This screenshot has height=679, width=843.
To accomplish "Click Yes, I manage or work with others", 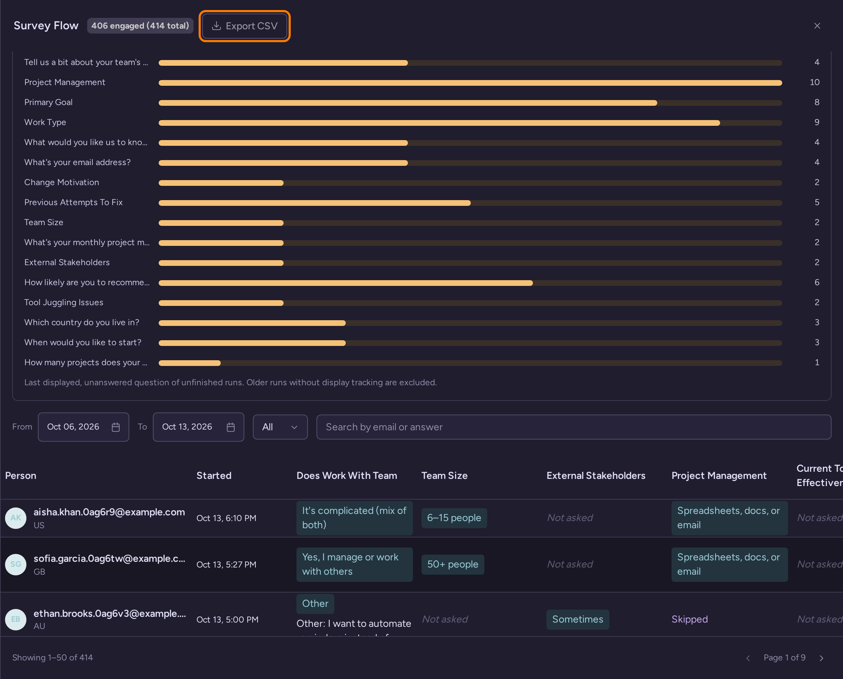I will tap(354, 564).
